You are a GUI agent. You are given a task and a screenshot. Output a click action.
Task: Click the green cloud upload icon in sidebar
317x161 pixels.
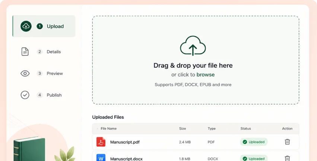click(x=26, y=26)
